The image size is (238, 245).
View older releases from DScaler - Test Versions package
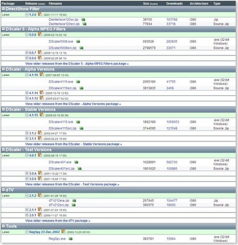[72, 184]
